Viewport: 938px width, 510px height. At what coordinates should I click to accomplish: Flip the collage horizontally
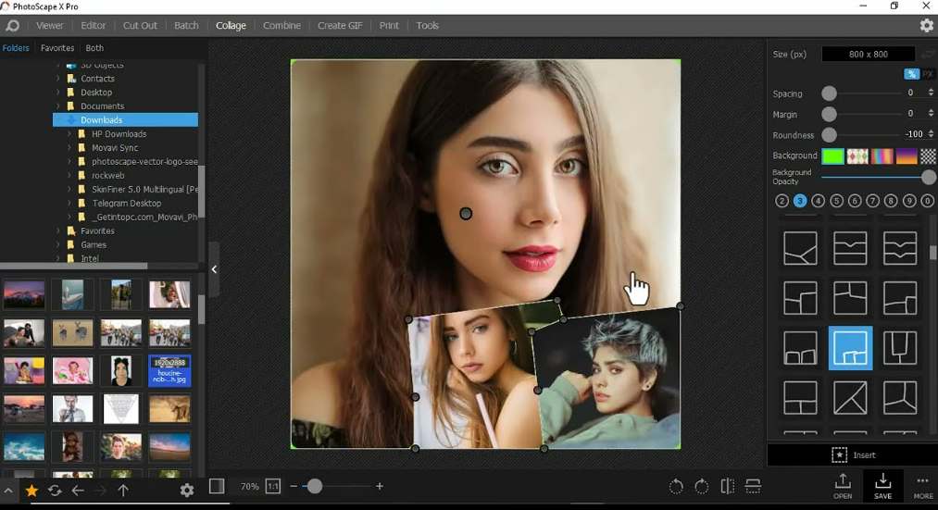pyautogui.click(x=728, y=487)
